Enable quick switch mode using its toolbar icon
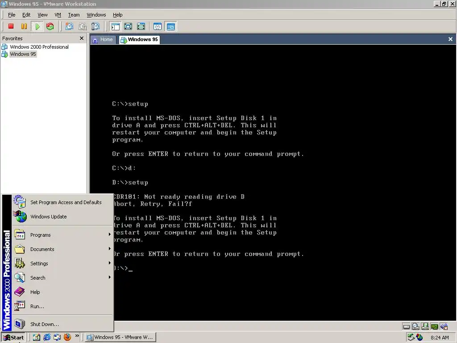This screenshot has width=457, height=343. coord(141,26)
